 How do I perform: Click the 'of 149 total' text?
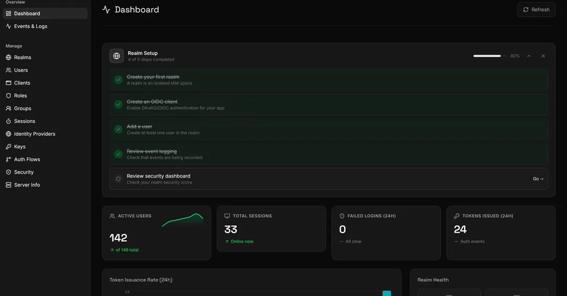click(x=127, y=250)
